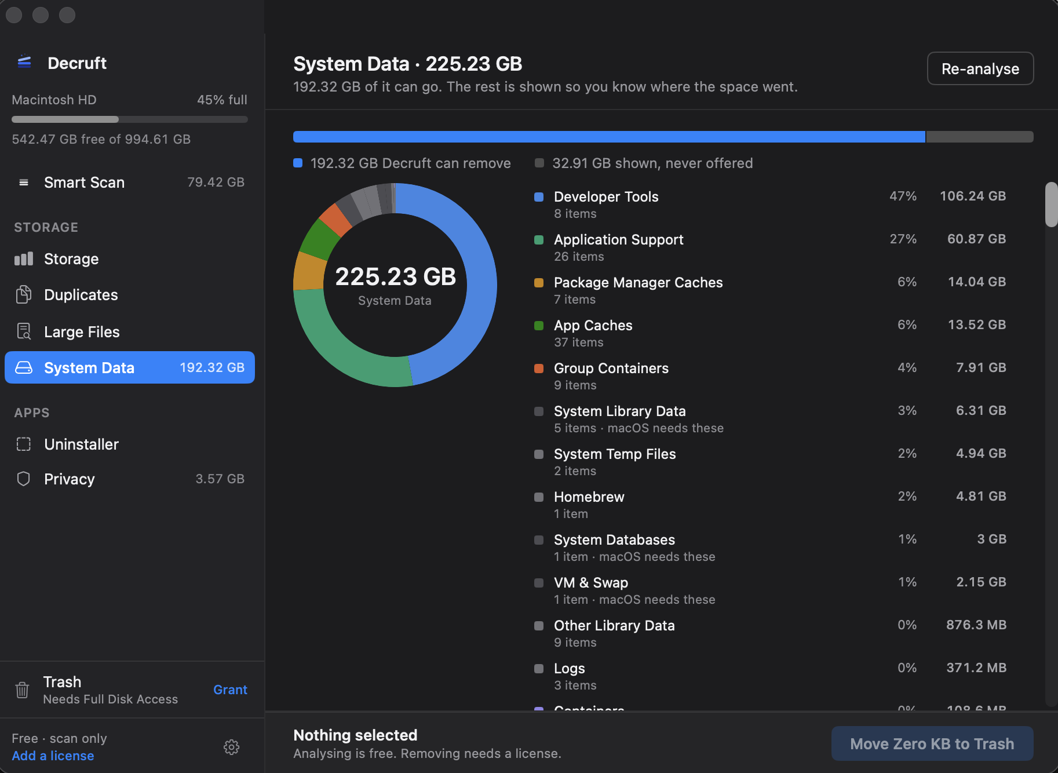Open the Smart Scan section
Viewport: 1058px width, 773px height.
[x=130, y=183]
